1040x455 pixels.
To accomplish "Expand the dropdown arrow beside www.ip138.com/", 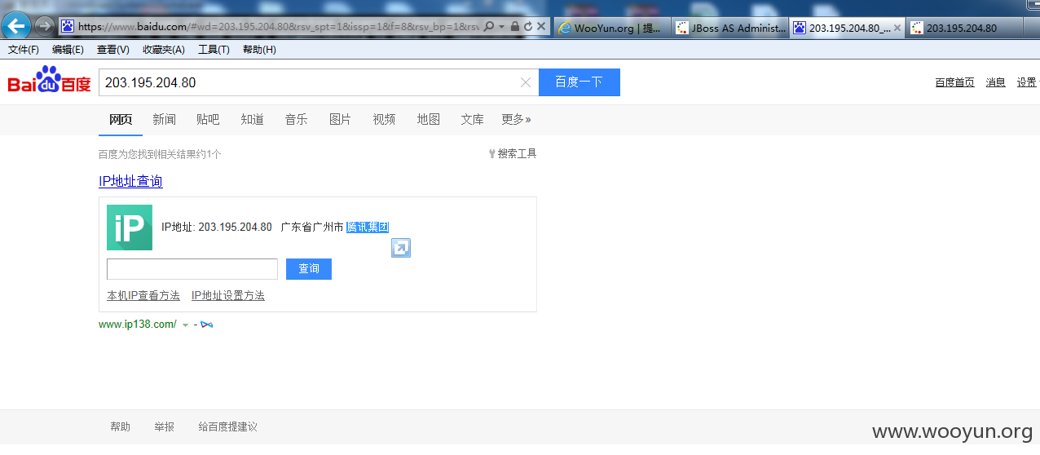I will 185,325.
